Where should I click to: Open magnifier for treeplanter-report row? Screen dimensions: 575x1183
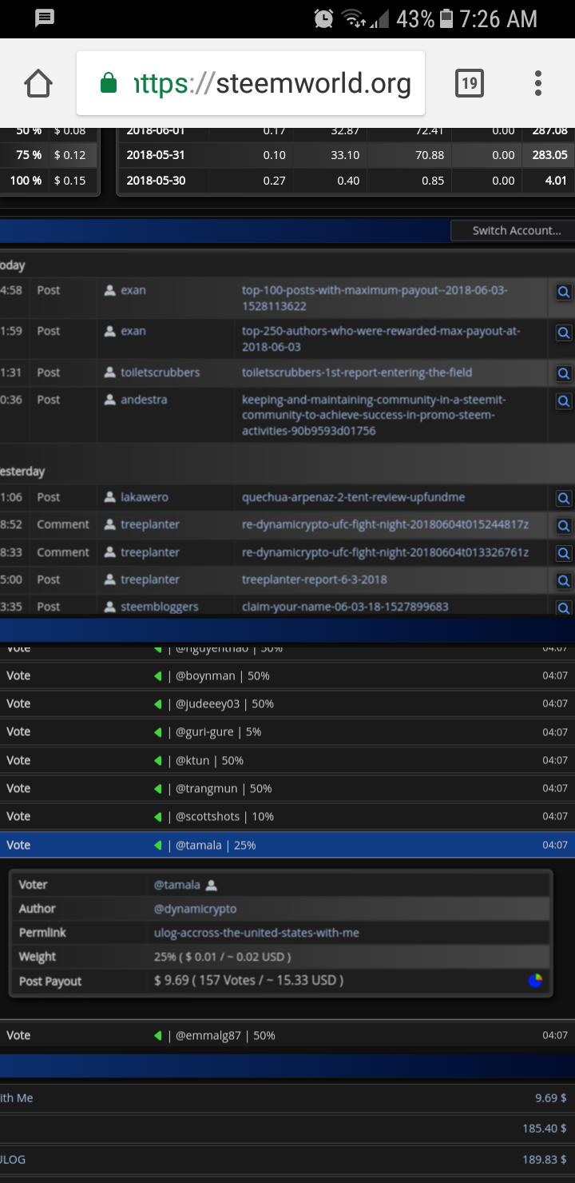[x=564, y=581]
